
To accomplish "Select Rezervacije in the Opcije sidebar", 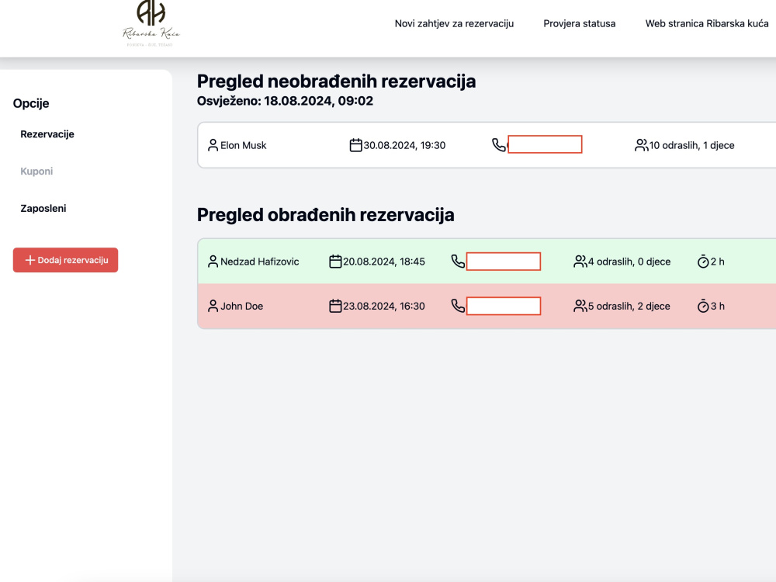I will [47, 134].
